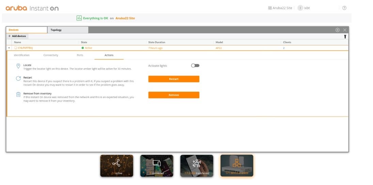Open the Identification sub-tab
The image size is (373, 185).
[22, 55]
